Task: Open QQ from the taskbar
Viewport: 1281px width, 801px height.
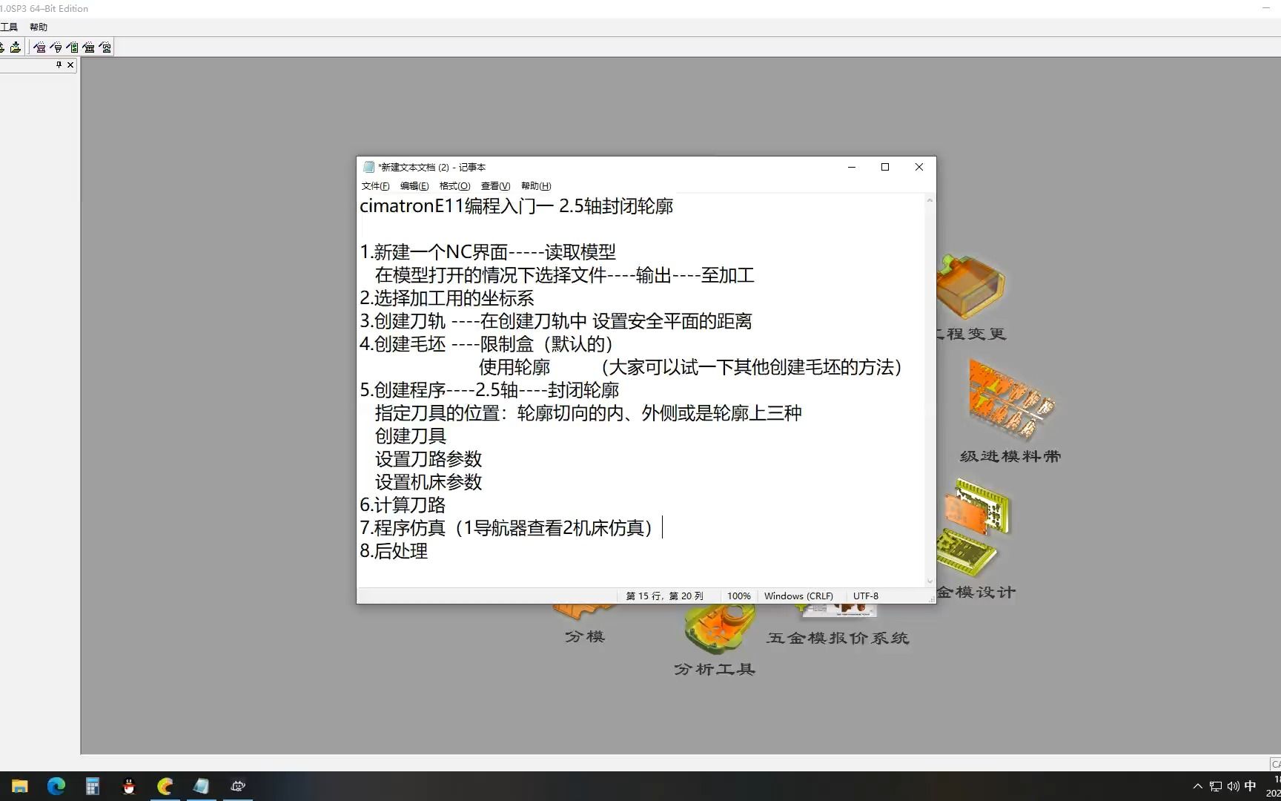Action: point(129,786)
